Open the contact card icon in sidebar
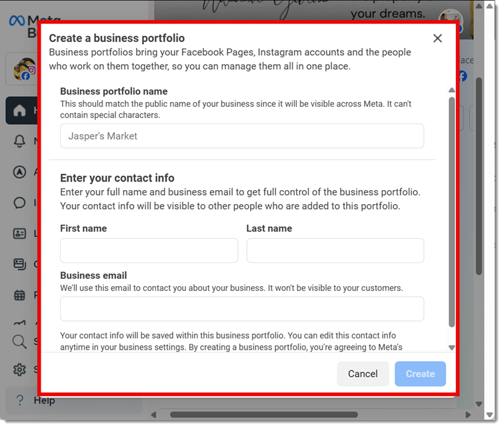502x427 pixels. click(x=19, y=234)
